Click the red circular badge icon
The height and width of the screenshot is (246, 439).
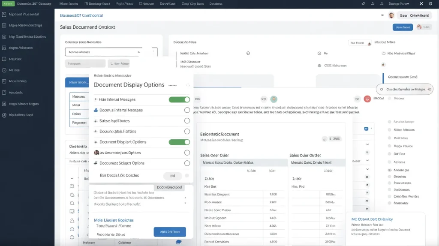367,99
